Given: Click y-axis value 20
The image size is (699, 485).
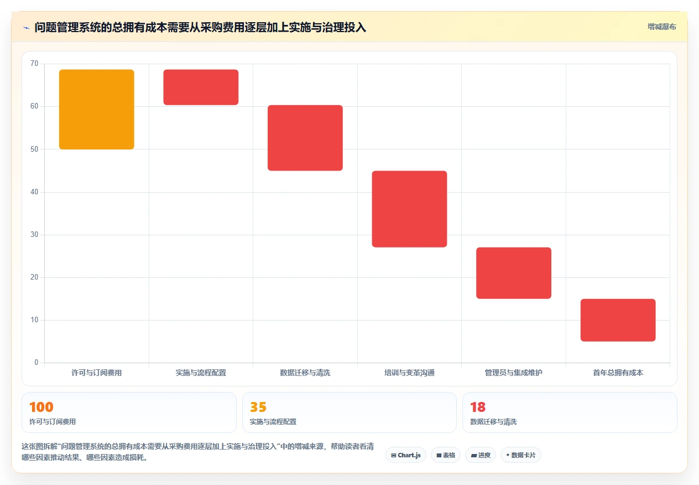Looking at the screenshot, I should point(34,277).
